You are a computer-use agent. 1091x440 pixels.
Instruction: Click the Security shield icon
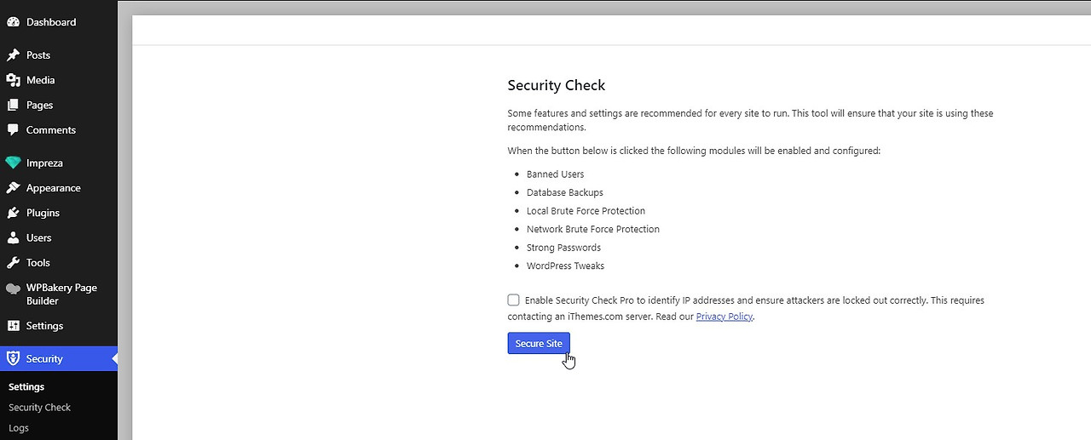point(13,359)
